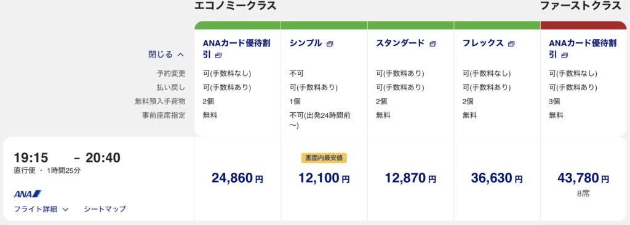Open popup icon for first class ANAカード優待割引
630x225 pixels.
565,55
